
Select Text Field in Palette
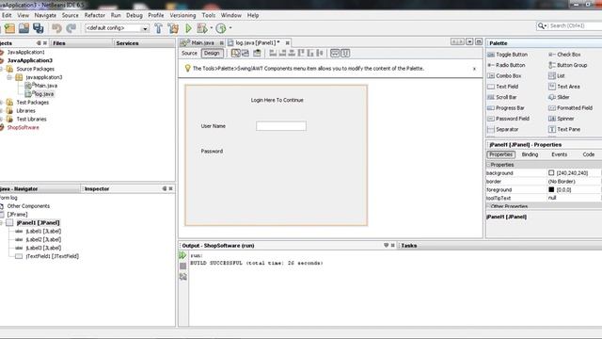click(502, 87)
